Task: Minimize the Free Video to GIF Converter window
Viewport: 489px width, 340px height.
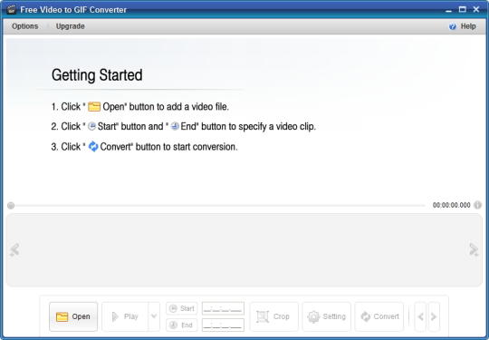Action: [448, 10]
